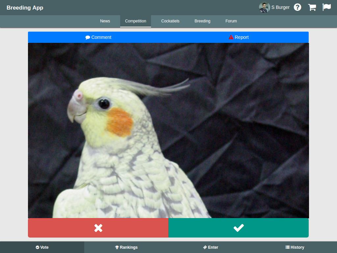This screenshot has width=337, height=253.
Task: Select the Vote bottom tab
Action: (42, 247)
